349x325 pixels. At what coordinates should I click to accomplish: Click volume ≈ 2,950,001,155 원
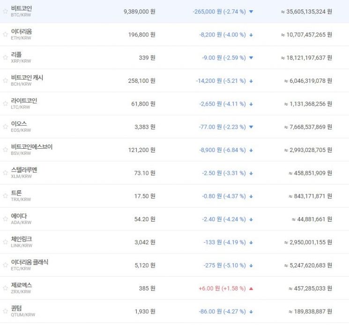[308, 242]
